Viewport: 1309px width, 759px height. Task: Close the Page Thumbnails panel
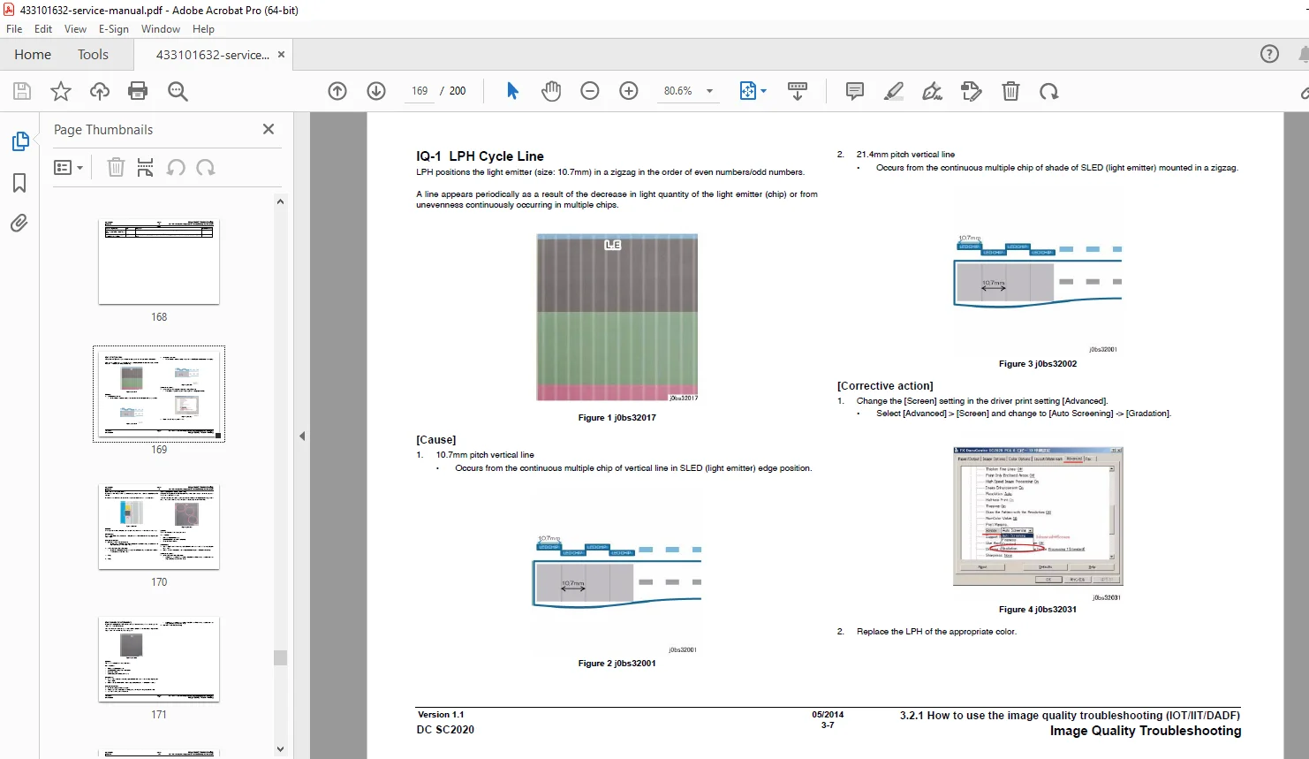click(x=269, y=129)
